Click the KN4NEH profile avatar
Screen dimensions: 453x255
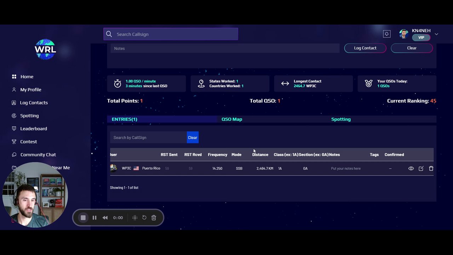point(404,34)
